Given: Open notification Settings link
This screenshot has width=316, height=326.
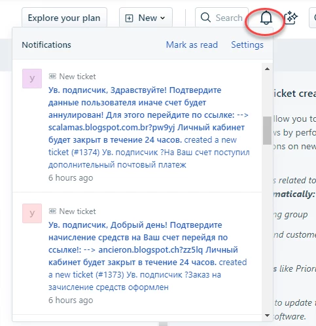Looking at the screenshot, I should (x=247, y=45).
